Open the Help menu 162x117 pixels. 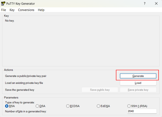(41, 10)
